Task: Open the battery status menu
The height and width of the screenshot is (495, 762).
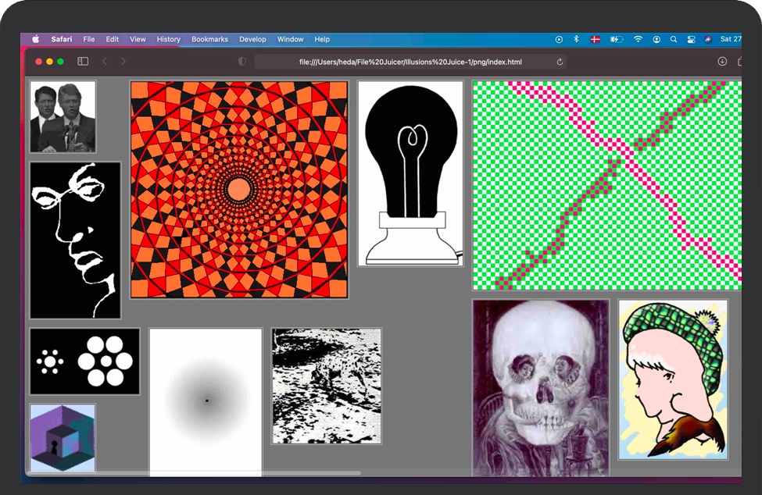Action: (x=616, y=39)
